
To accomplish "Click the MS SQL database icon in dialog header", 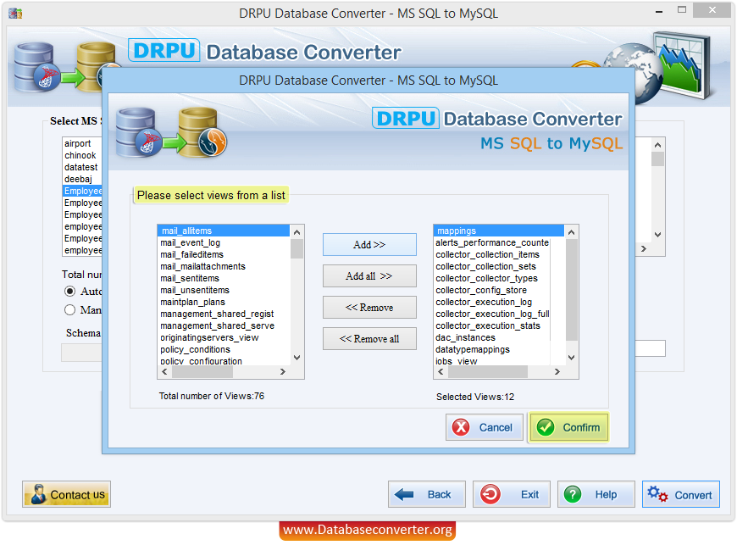I will click(x=138, y=132).
